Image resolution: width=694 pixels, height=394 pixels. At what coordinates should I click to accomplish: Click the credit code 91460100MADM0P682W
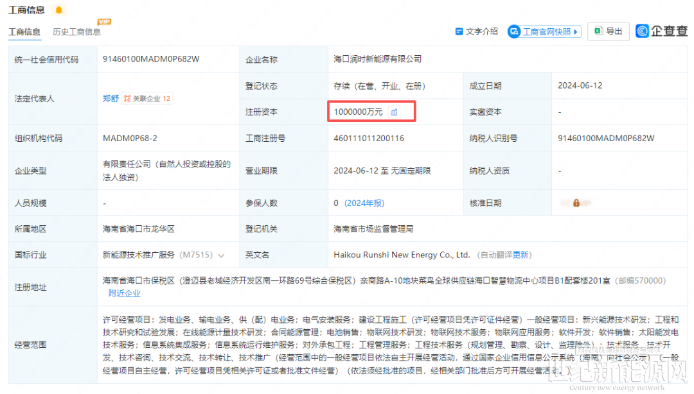[151, 59]
